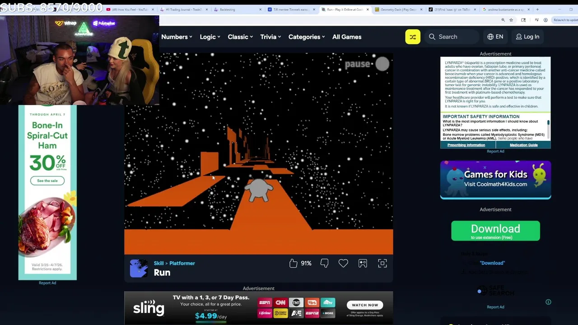Favorite the game with the heart icon

click(x=343, y=263)
